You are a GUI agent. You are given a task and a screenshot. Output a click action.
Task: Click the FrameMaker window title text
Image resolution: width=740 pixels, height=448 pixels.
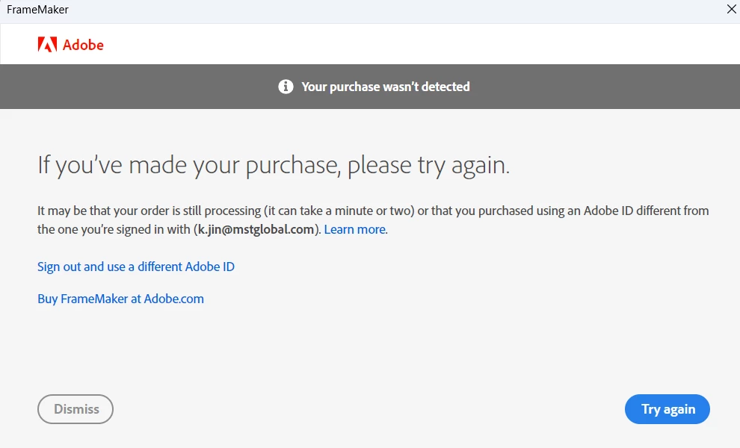click(38, 10)
